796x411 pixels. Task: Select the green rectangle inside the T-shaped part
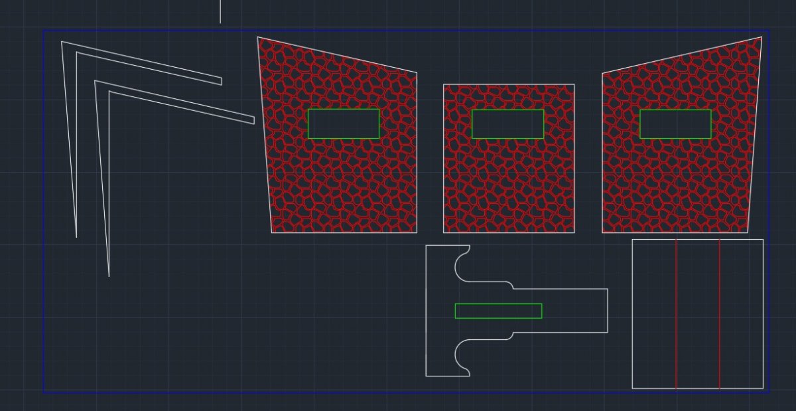[x=498, y=311]
